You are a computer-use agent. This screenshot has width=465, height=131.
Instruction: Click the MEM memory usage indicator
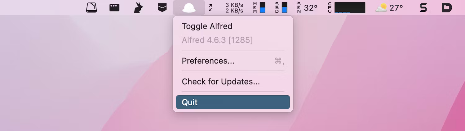(259, 7)
